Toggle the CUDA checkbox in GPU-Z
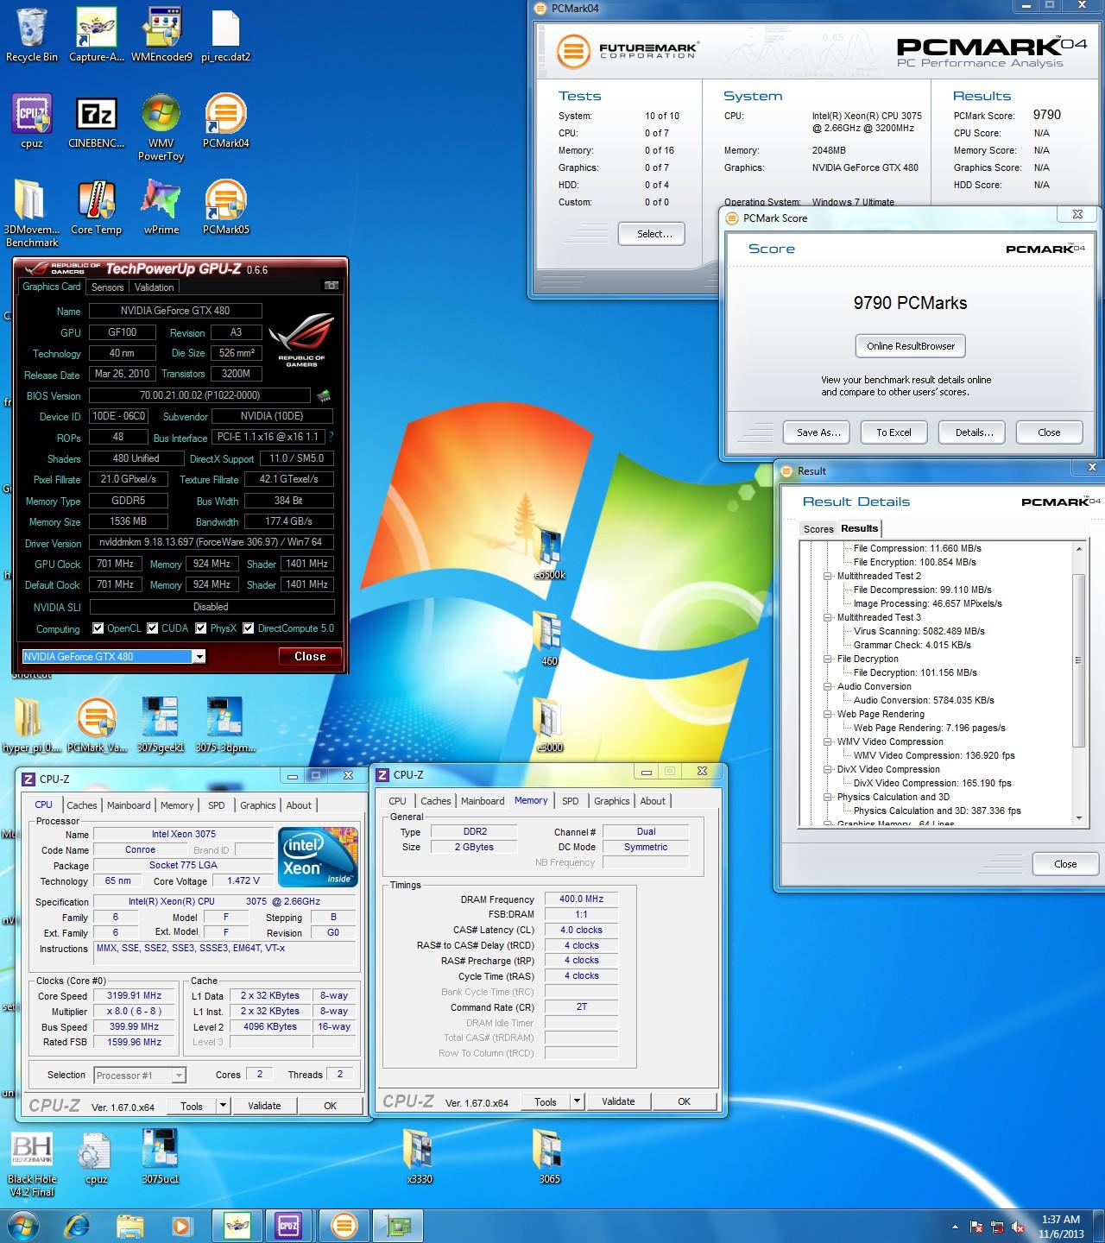The image size is (1105, 1243). pos(153,628)
